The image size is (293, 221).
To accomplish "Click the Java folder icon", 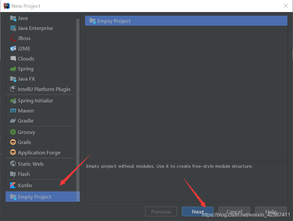I will click(13, 18).
